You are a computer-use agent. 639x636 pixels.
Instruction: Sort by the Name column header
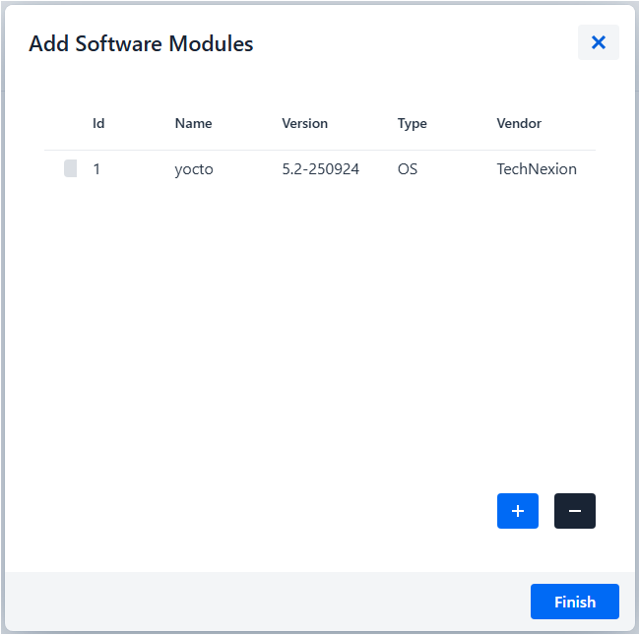point(193,124)
